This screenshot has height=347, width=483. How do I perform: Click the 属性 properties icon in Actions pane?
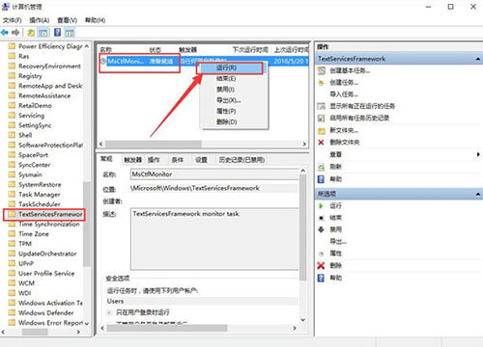pos(321,254)
